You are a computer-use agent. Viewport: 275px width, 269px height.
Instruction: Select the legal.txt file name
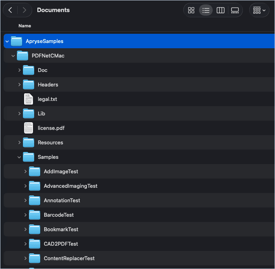coord(47,99)
